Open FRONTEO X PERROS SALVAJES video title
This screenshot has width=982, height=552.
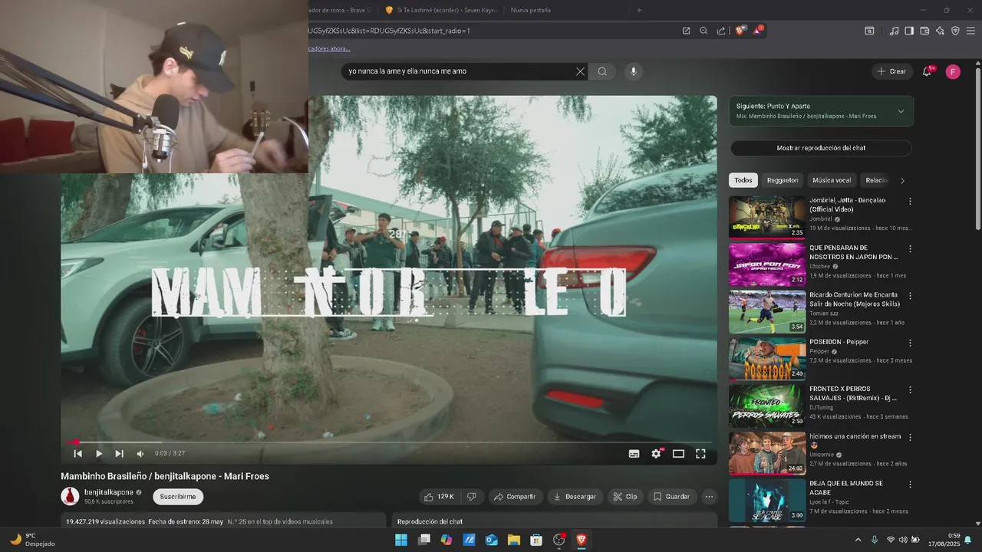click(x=853, y=393)
